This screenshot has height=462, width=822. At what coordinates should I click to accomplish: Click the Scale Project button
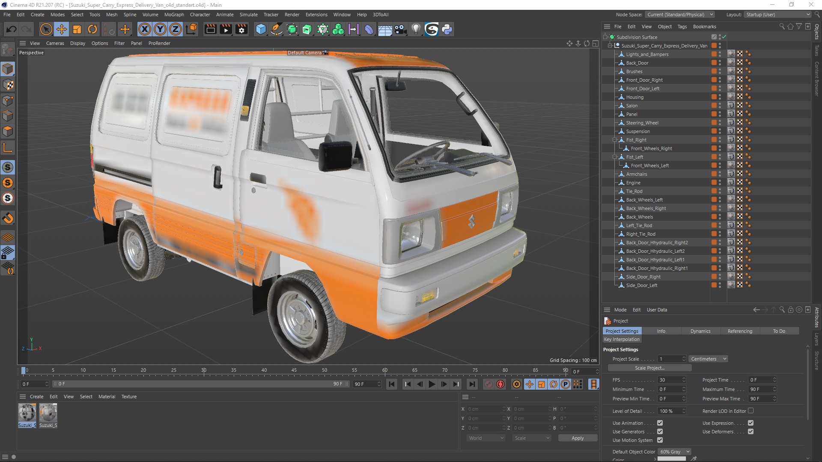point(649,368)
